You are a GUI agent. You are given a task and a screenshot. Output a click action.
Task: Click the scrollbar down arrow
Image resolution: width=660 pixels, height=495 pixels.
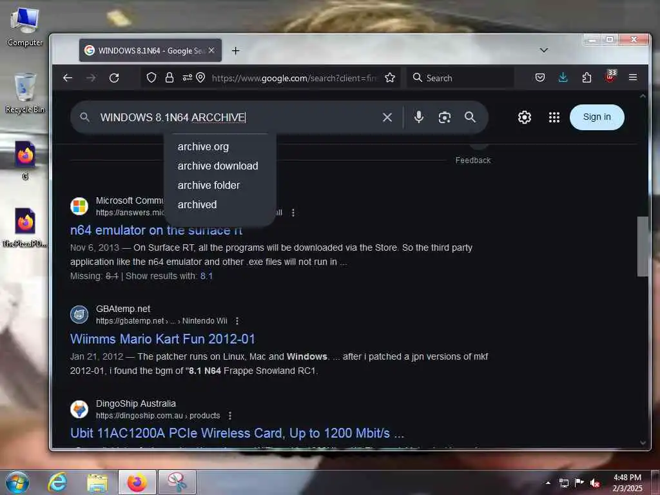point(643,442)
